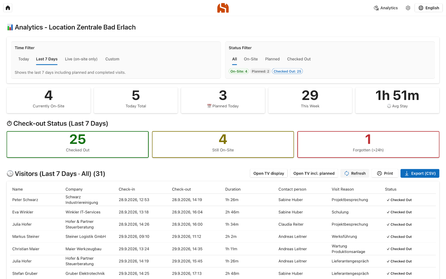Change language with the English button
446x279 pixels.
[429, 8]
